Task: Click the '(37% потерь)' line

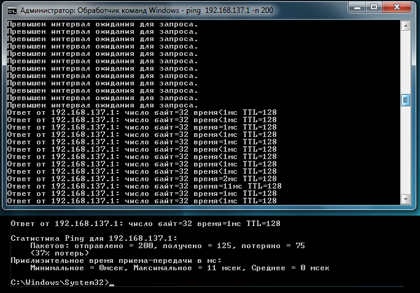Action: point(60,253)
